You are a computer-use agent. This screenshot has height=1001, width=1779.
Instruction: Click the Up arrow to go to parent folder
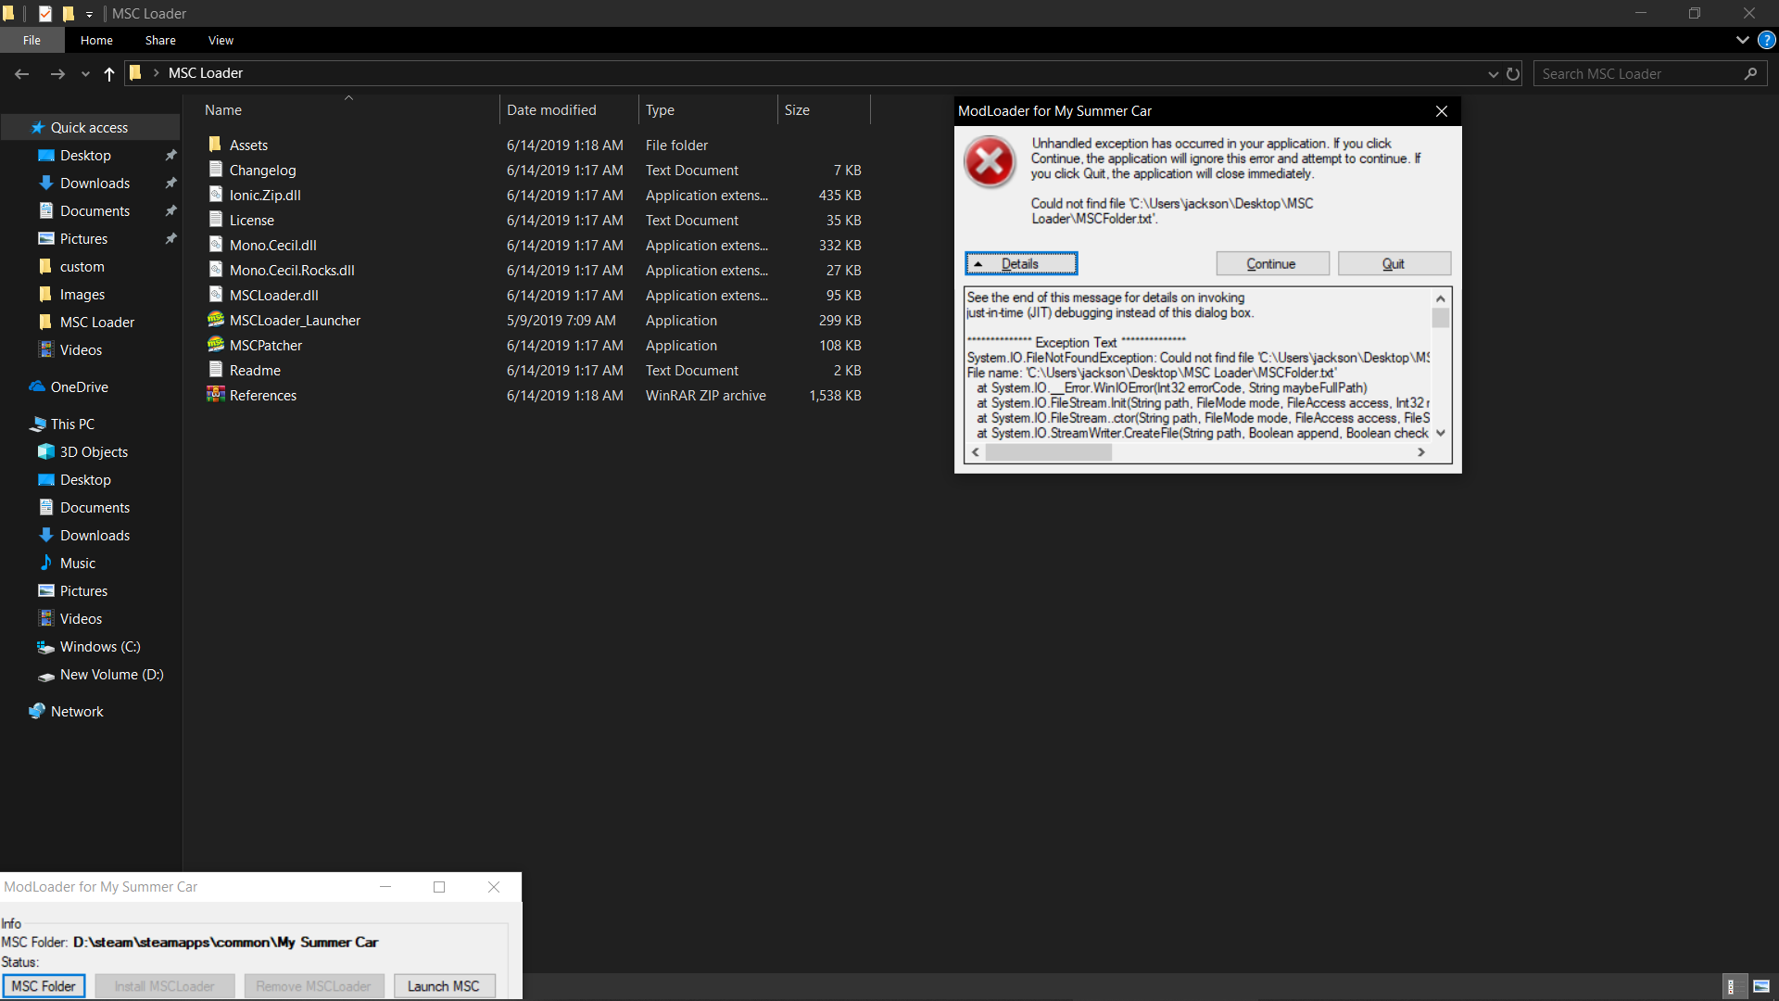(x=108, y=73)
